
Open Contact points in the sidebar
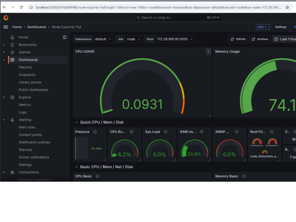(x=30, y=135)
